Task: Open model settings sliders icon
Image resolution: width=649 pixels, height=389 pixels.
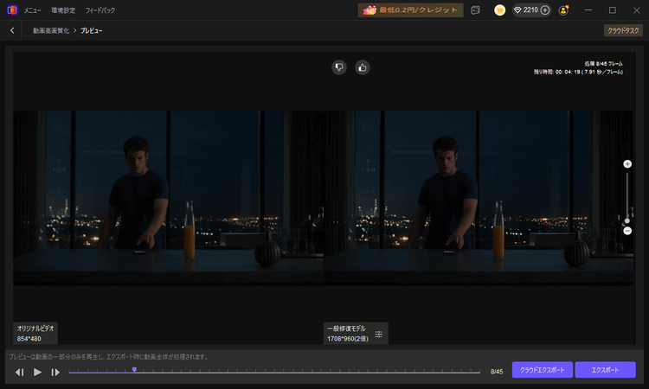Action: pyautogui.click(x=379, y=334)
